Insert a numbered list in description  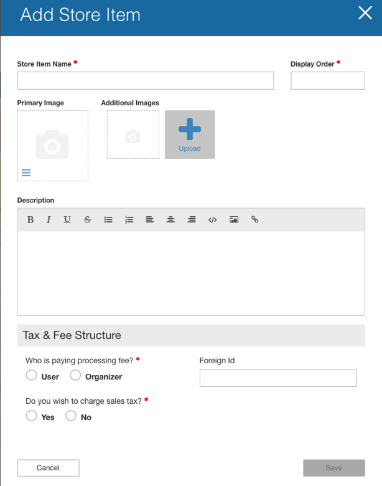point(129,220)
